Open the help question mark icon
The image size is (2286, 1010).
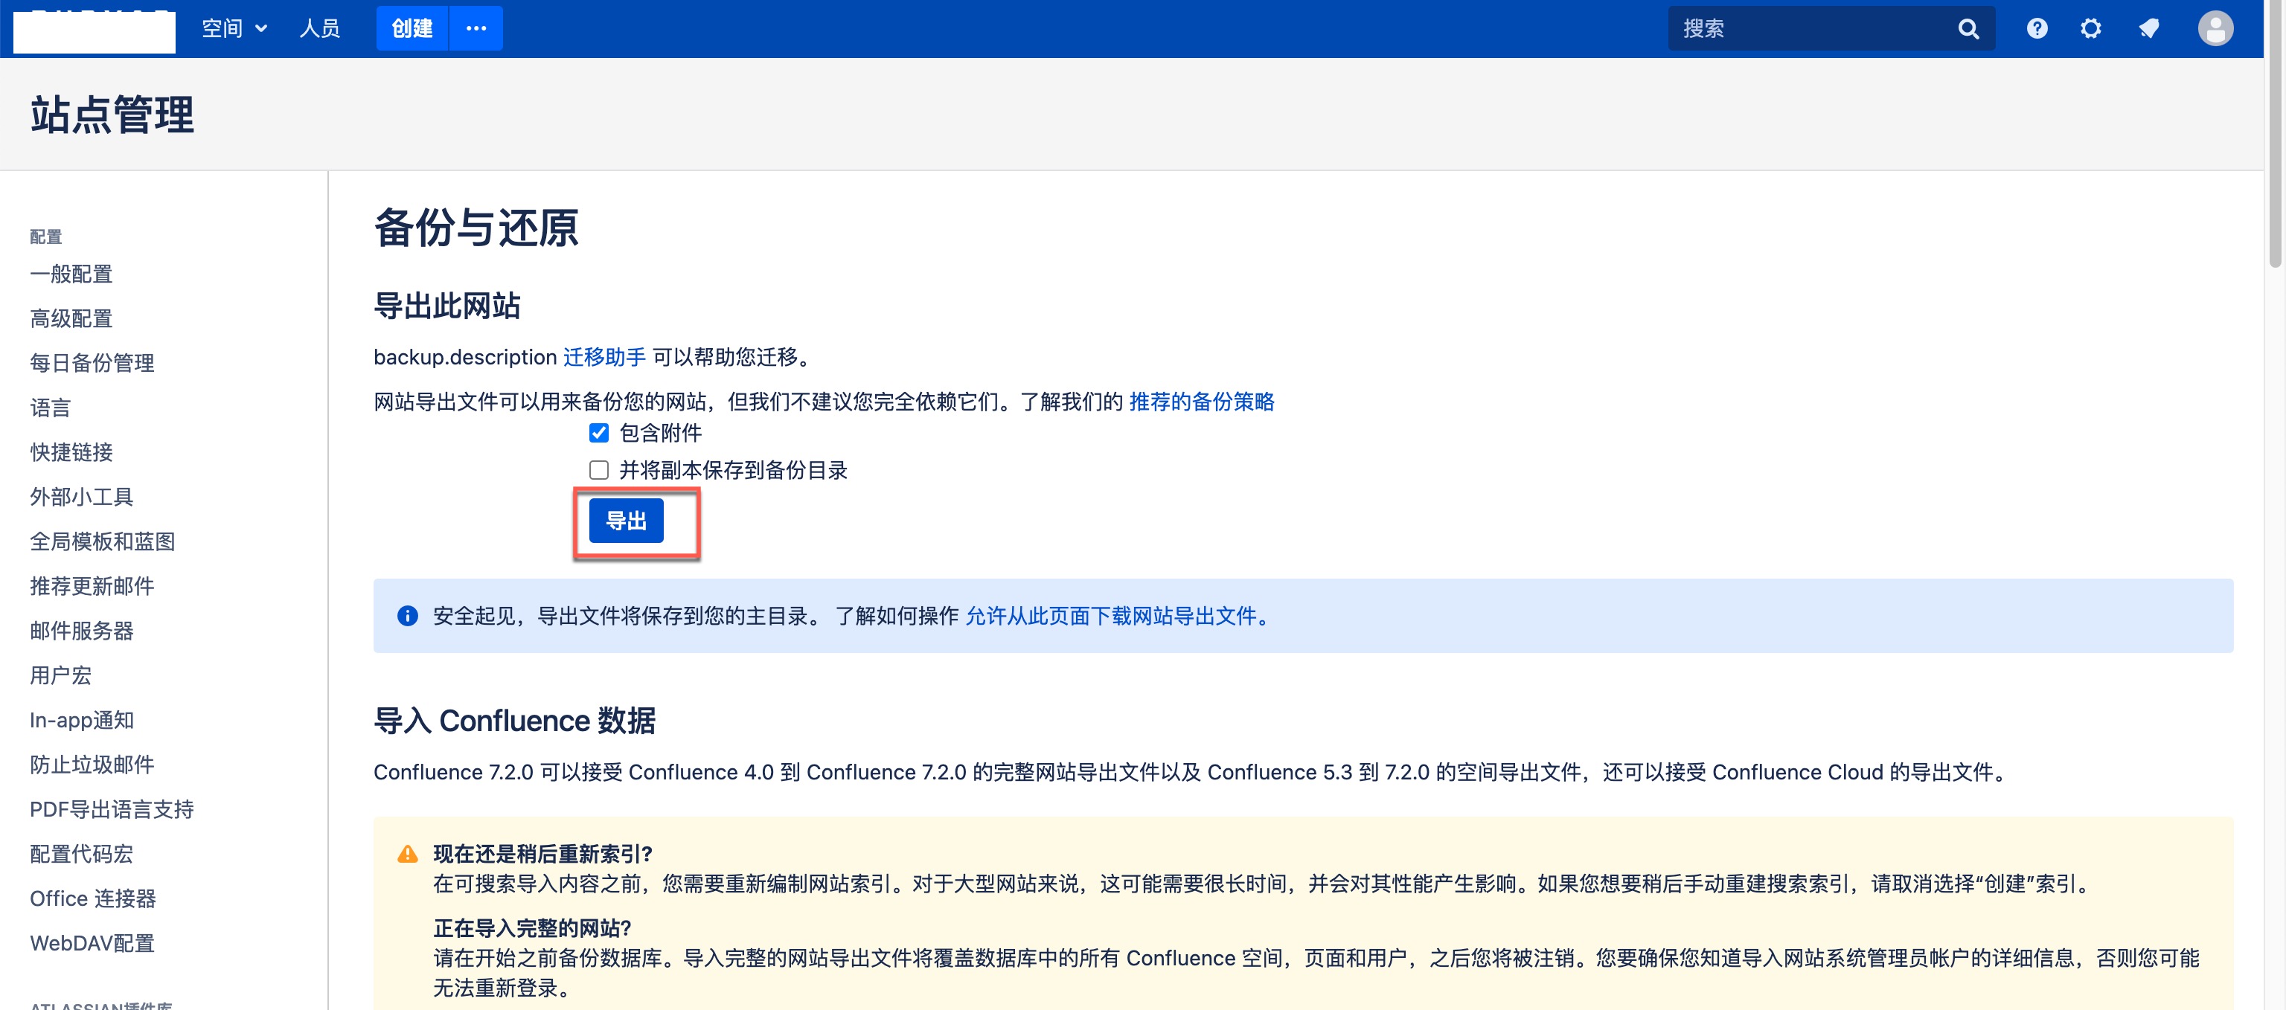(2037, 28)
